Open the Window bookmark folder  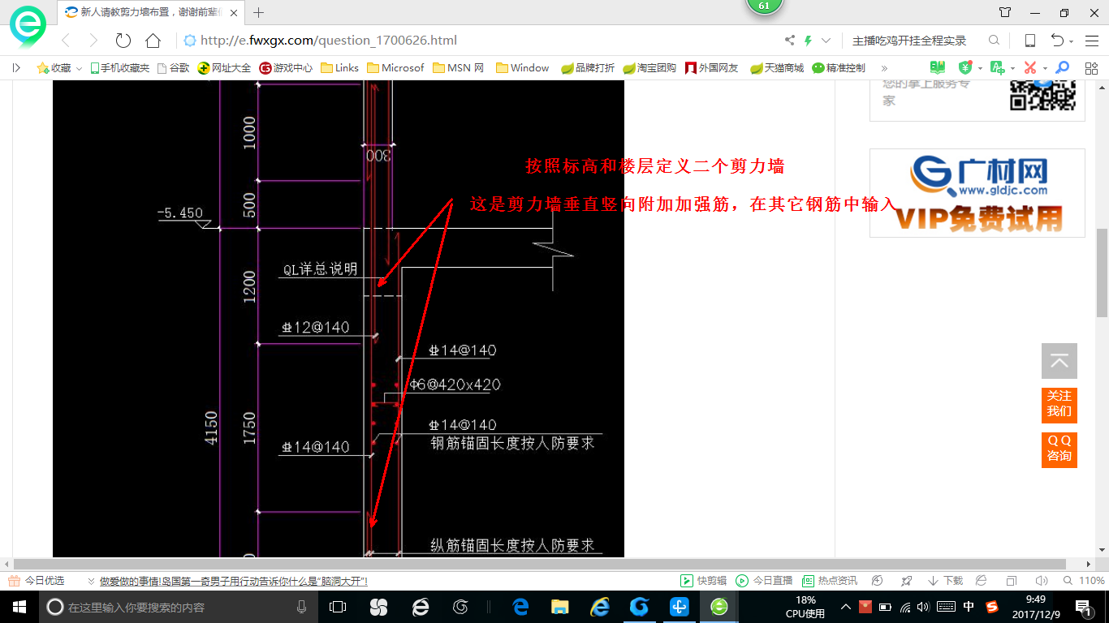coord(522,68)
